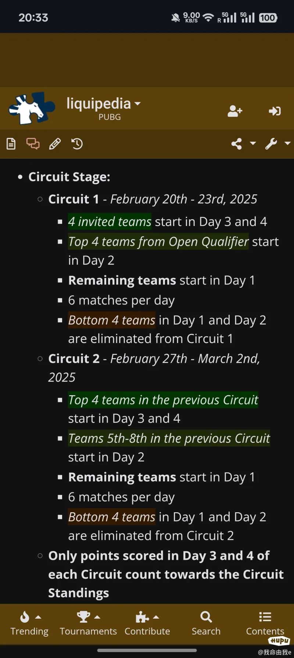Tap the PUBG wiki label
This screenshot has width=294, height=658.
pos(110,117)
